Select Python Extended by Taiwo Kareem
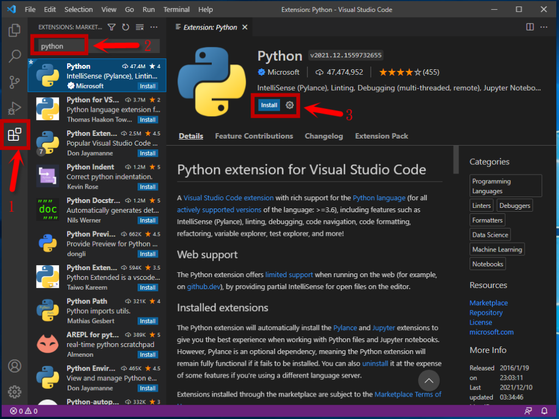Screen dimensions: 559x419 97,277
